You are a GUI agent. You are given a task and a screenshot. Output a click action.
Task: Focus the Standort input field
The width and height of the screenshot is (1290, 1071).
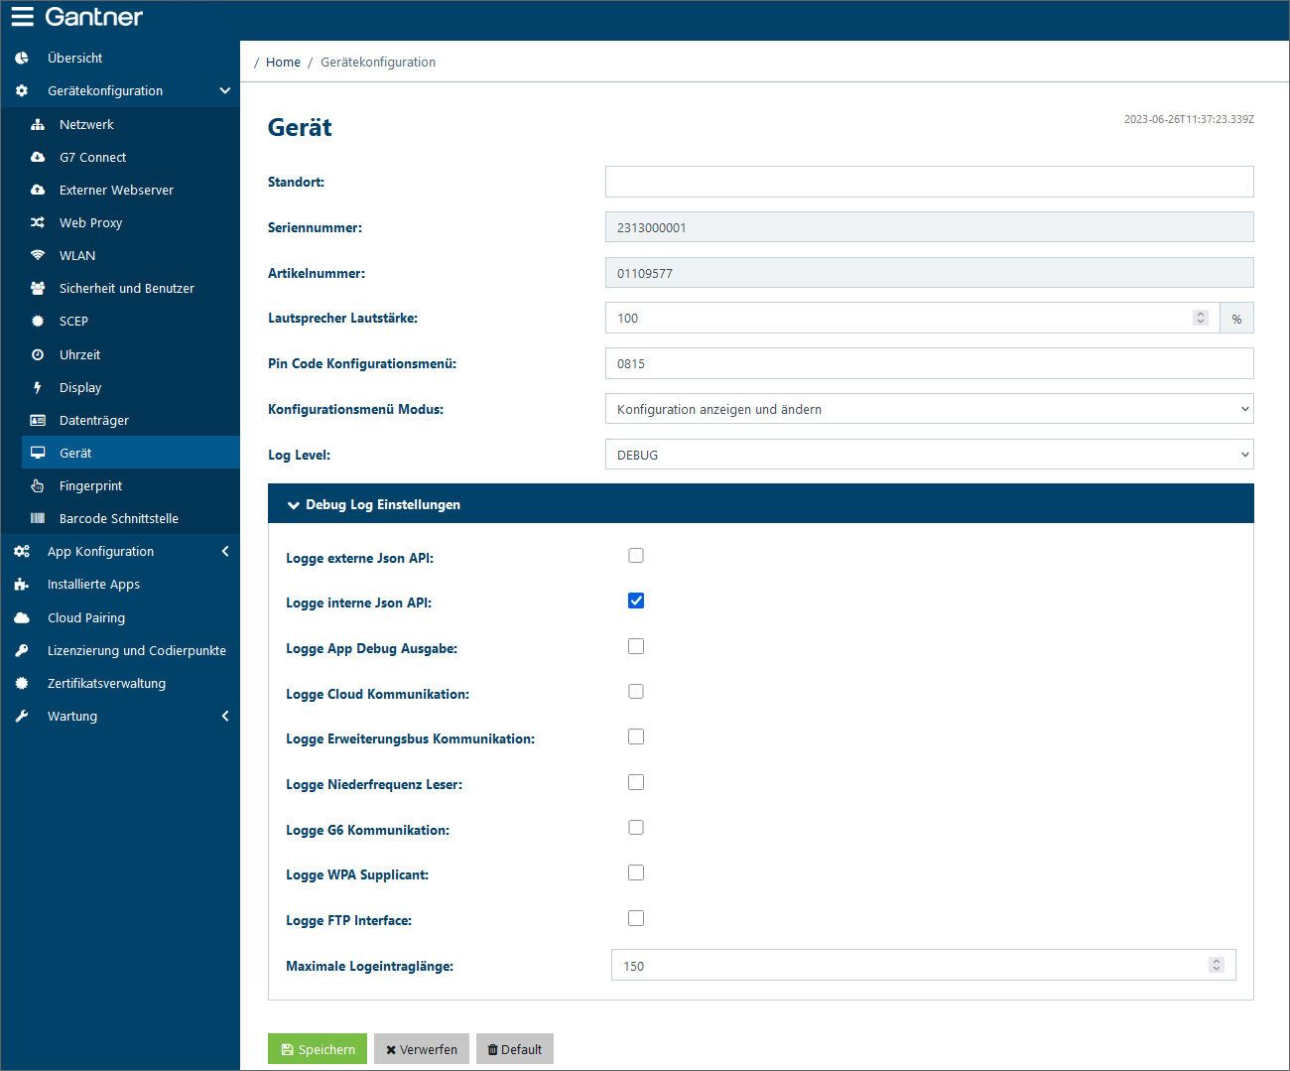929,182
